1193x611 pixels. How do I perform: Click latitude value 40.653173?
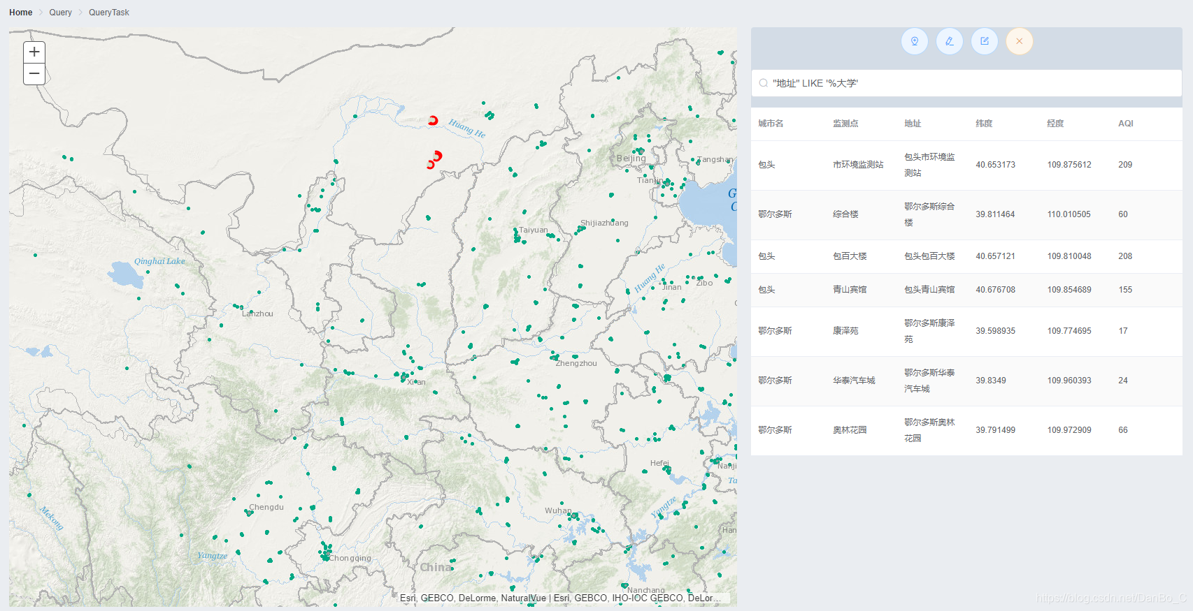[996, 165]
